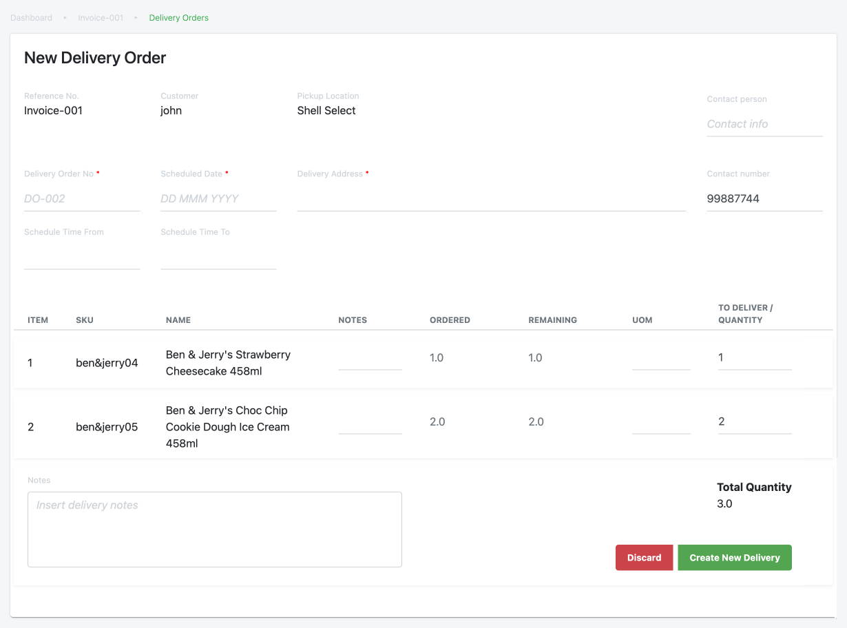The width and height of the screenshot is (847, 628).
Task: Click the Invoice-001 reference number value
Action: coord(53,110)
